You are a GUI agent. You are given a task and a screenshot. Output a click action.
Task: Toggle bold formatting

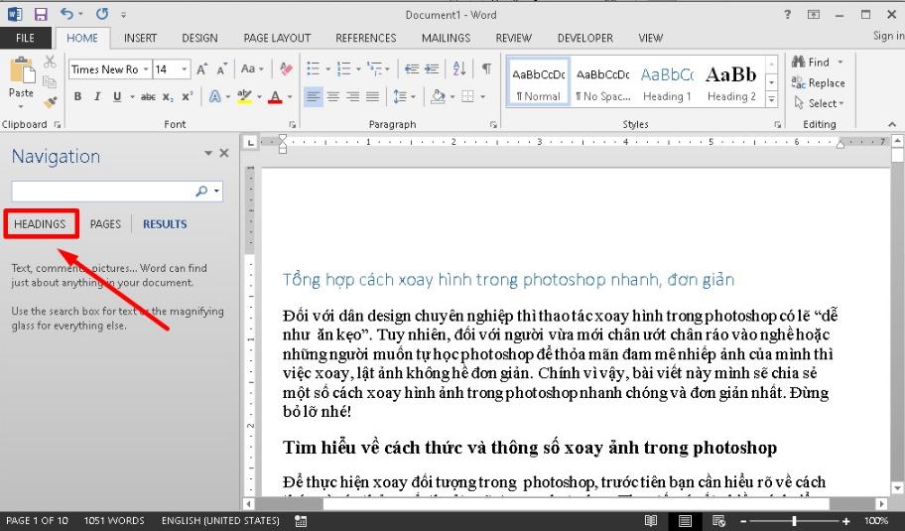(76, 96)
